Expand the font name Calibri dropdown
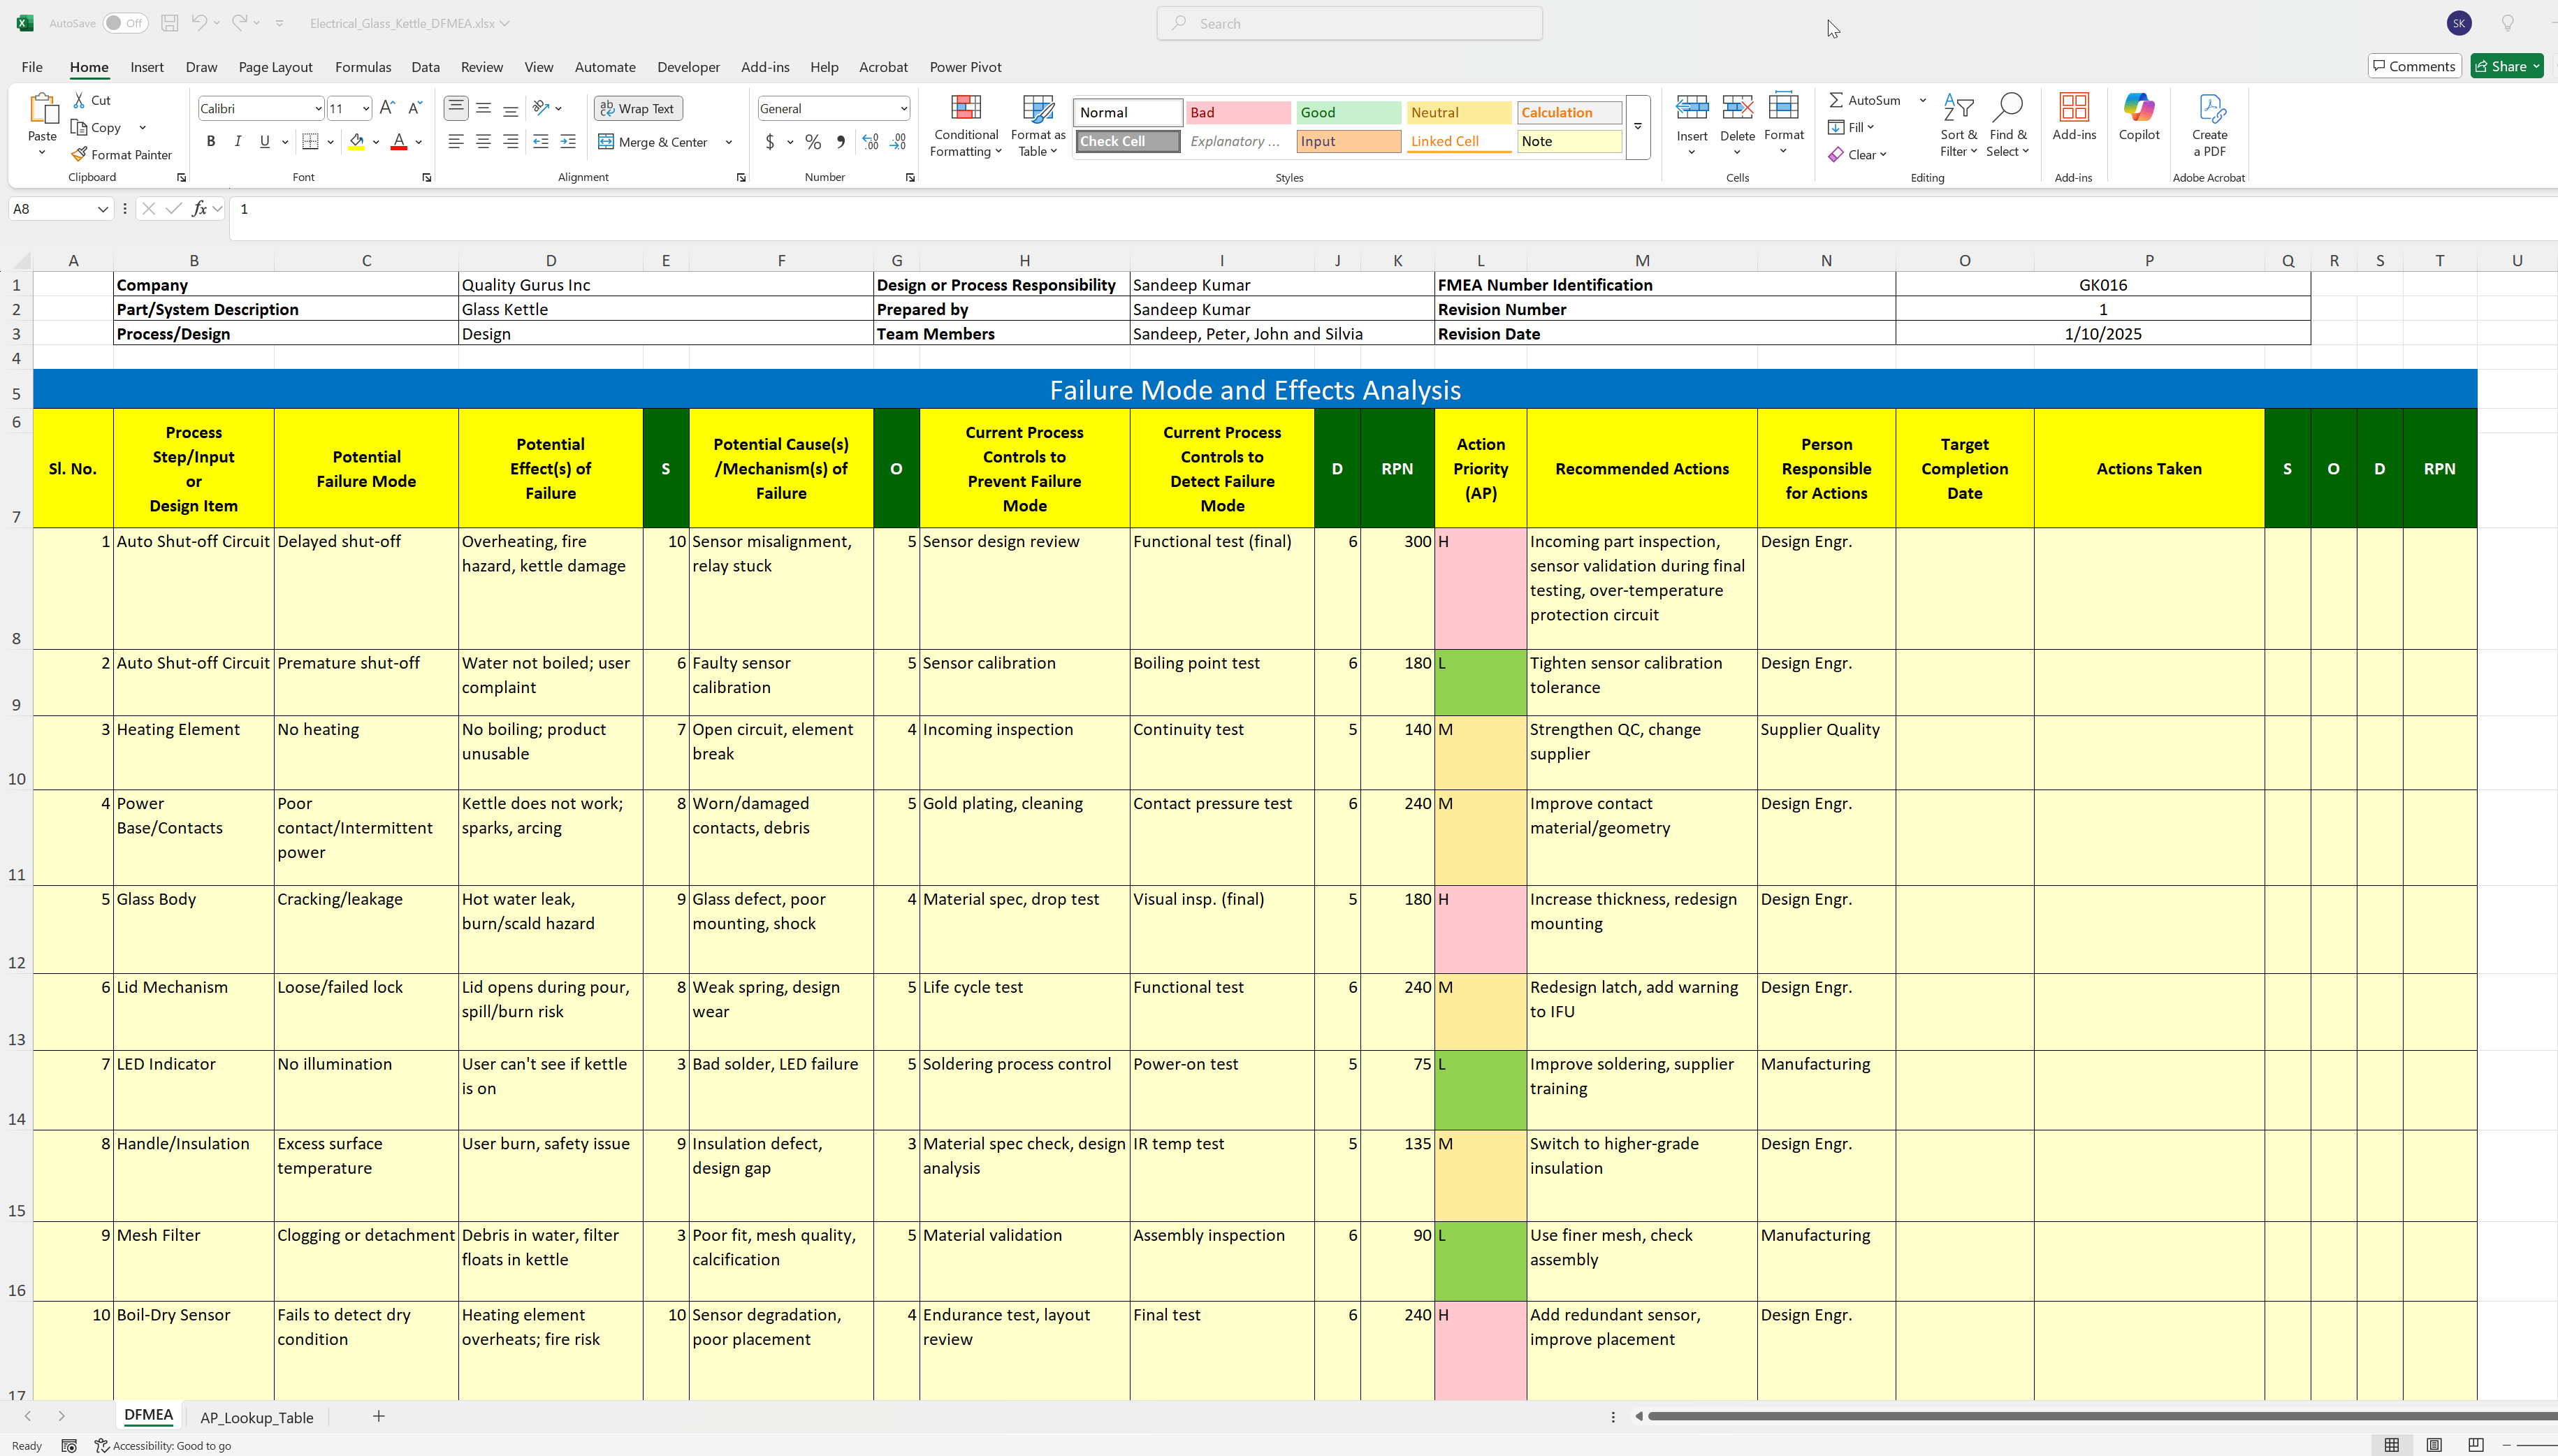Screen dimensions: 2558x1456 click(318, 109)
